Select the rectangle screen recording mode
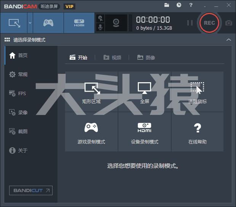This screenshot has width=236, height=207. 14,23
